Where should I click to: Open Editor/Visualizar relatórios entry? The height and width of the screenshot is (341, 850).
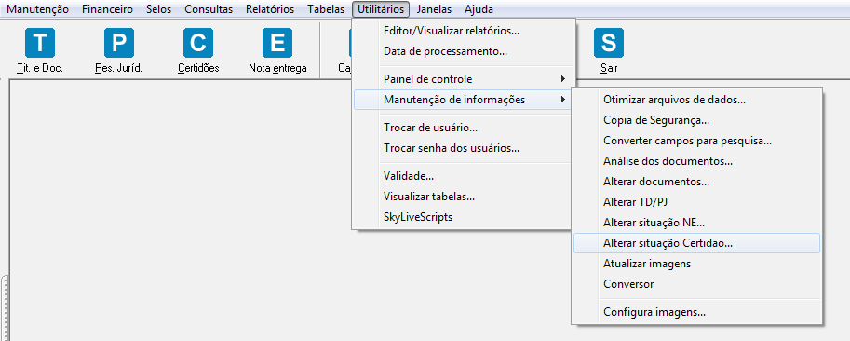coord(463,31)
